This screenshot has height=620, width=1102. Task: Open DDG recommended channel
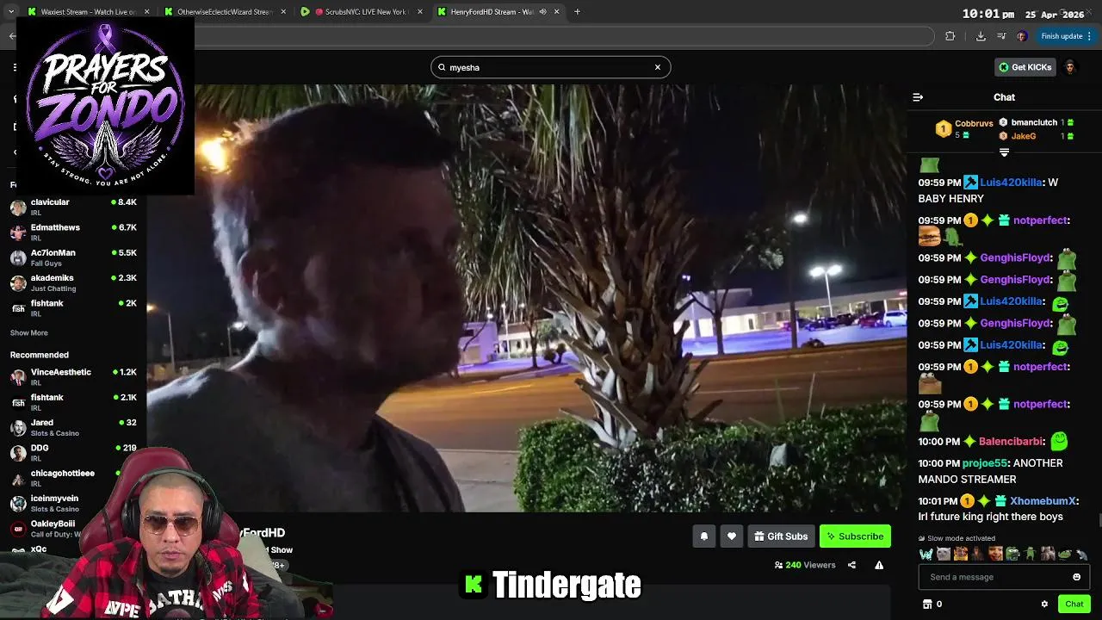(x=73, y=453)
